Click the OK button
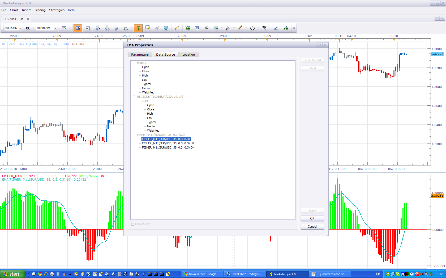The height and width of the screenshot is (278, 446). tap(312, 218)
